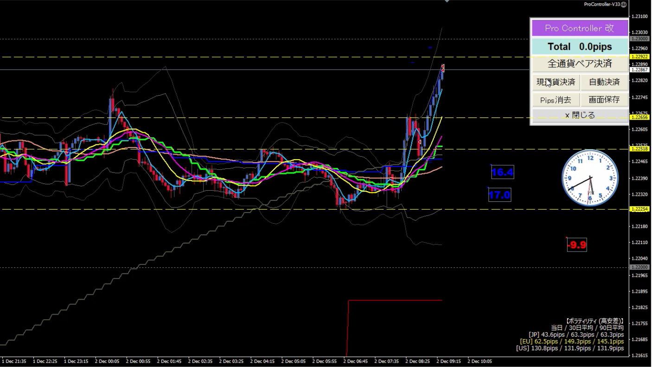The width and height of the screenshot is (652, 367).
Task: Click the yellow 1.22656 price tag
Action: (639, 117)
